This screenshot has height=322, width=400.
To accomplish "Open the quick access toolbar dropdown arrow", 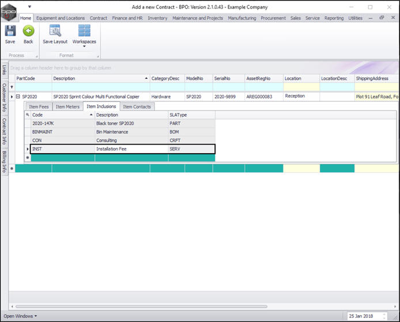I will coord(29,6).
